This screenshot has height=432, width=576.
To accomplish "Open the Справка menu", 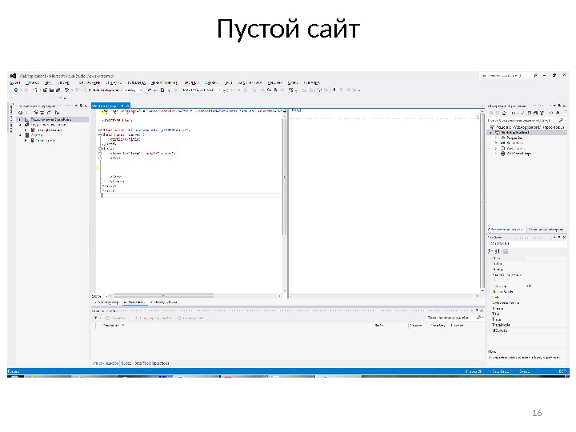I will pyautogui.click(x=311, y=82).
